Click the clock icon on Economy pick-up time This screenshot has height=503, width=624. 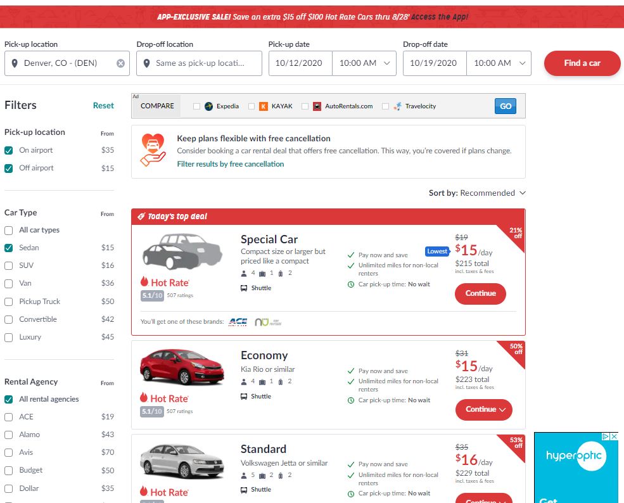(x=351, y=400)
